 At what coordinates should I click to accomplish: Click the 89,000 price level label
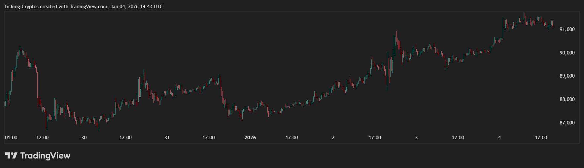click(x=567, y=76)
